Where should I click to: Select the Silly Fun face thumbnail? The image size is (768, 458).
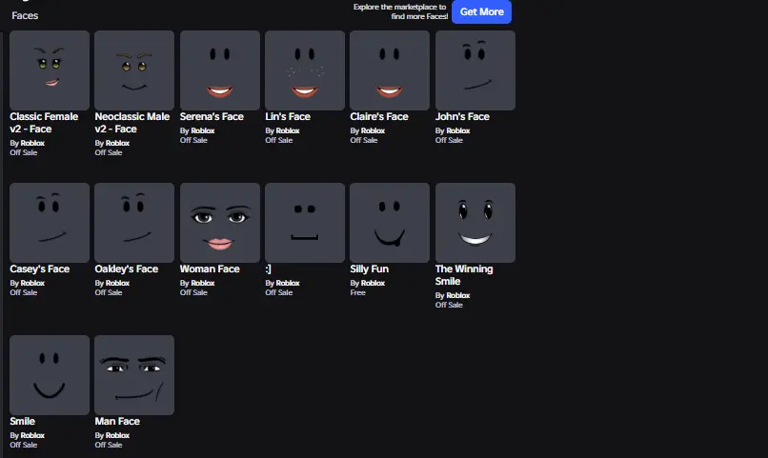pos(390,223)
